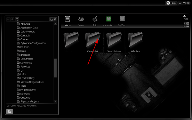This screenshot has width=192, height=120.
Task: Select Contacts folder in tree
Action: (23, 36)
